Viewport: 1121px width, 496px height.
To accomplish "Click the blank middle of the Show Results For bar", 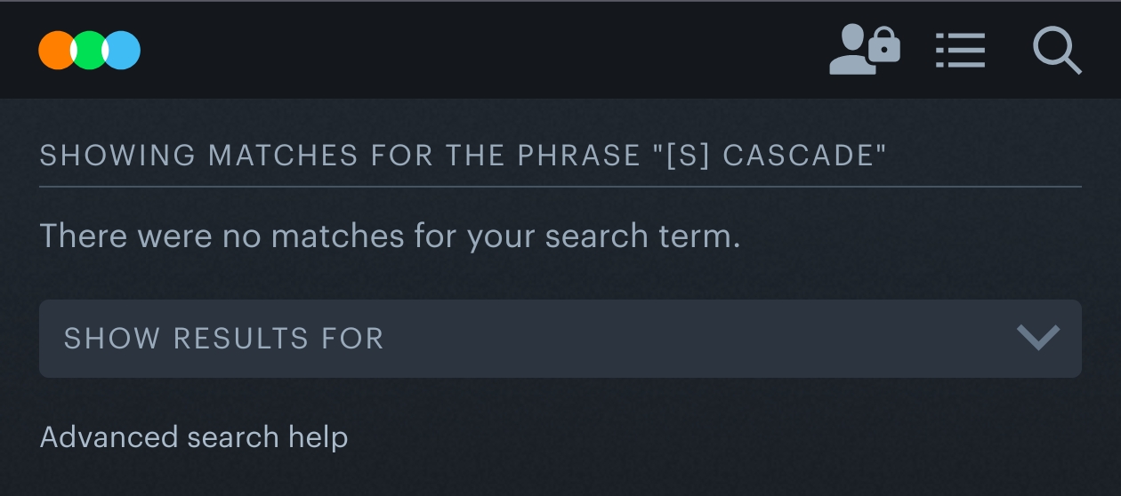I will [694, 339].
